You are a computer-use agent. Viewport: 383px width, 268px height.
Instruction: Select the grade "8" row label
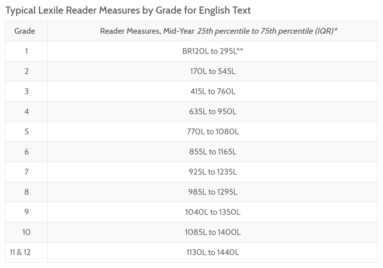(26, 192)
